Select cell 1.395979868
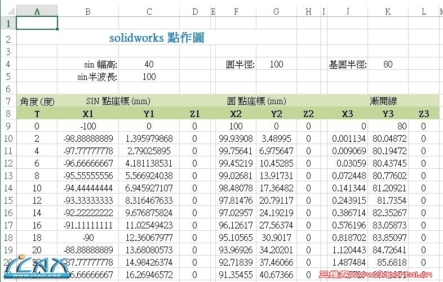The height and width of the screenshot is (282, 443). click(149, 138)
